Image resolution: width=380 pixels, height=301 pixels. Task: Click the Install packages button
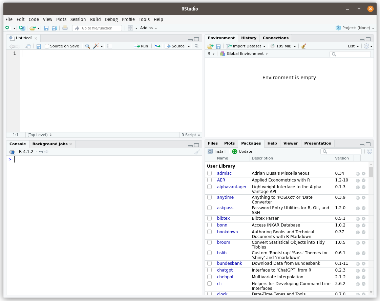217,151
